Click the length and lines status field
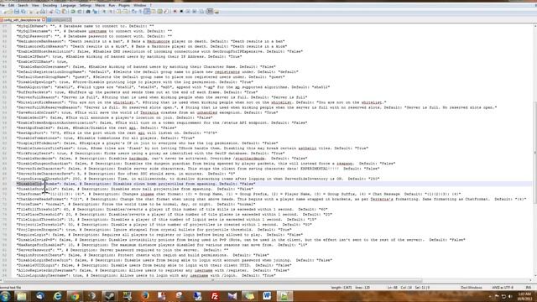The height and width of the screenshot is (302, 537). (x=351, y=288)
